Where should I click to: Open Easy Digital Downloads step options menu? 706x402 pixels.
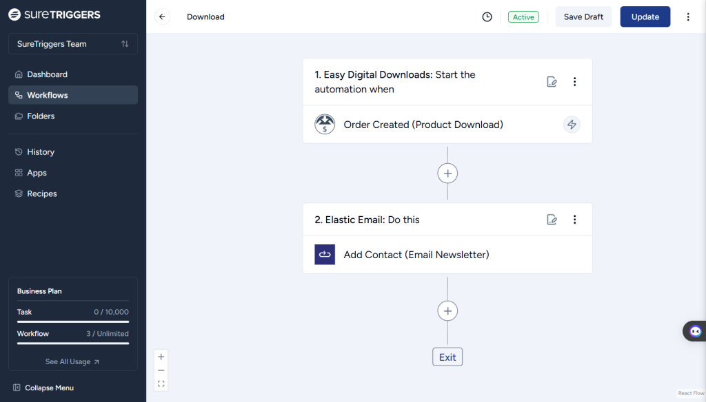574,82
